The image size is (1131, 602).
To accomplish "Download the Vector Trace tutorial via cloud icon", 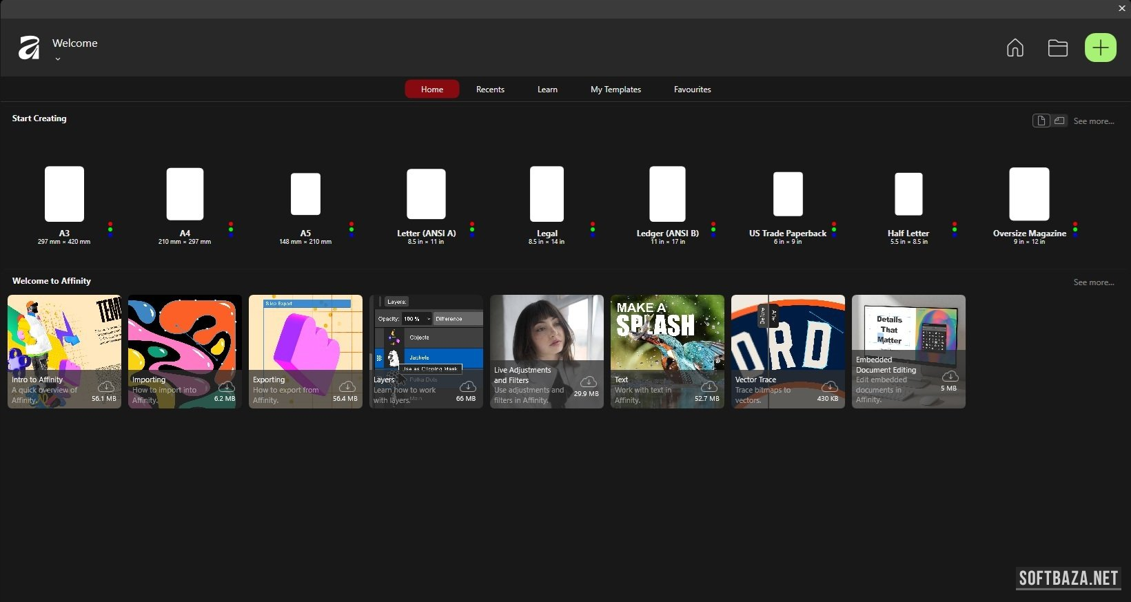I will pyautogui.click(x=829, y=386).
